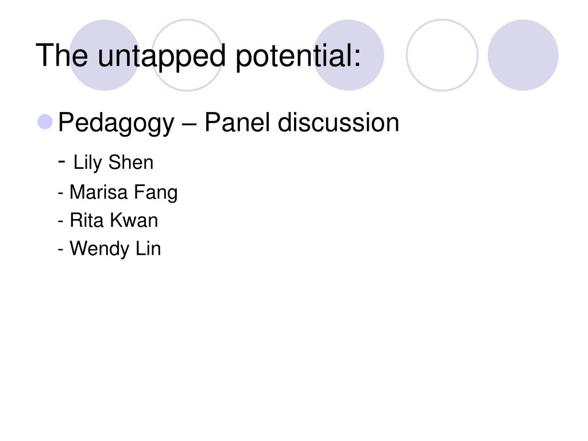The height and width of the screenshot is (441, 588).
Task: Click the dash before Lily Shen
Action: (62, 161)
